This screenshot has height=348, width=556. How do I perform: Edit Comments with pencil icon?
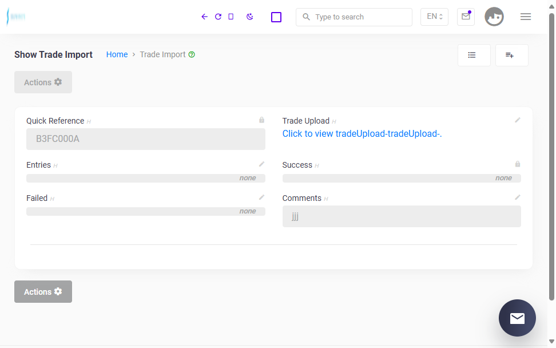[x=518, y=197]
